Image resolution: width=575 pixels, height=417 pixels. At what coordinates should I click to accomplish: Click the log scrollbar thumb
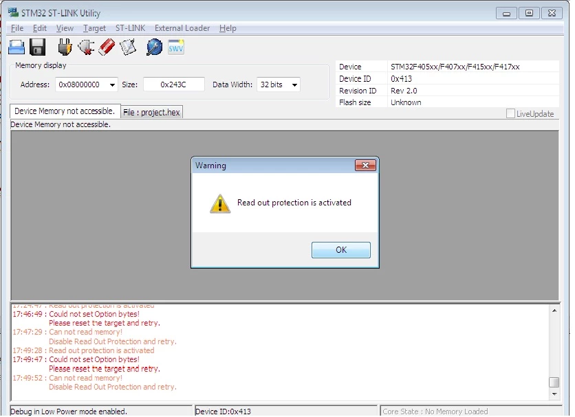coord(554,382)
